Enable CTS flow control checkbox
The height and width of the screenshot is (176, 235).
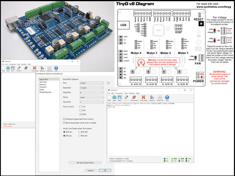(x=81, y=106)
